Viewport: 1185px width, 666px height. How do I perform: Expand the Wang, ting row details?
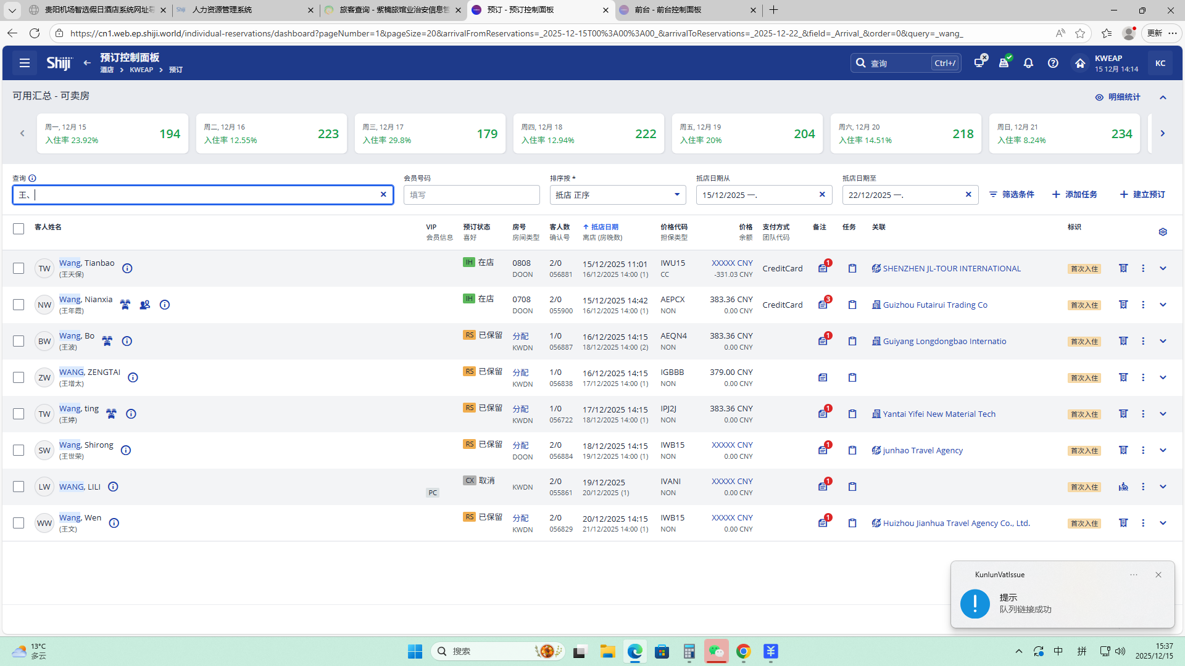pyautogui.click(x=1163, y=414)
